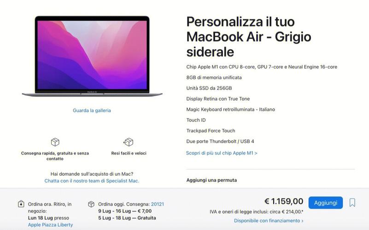
Task: Click the MacBook Air product image
Action: click(92, 57)
